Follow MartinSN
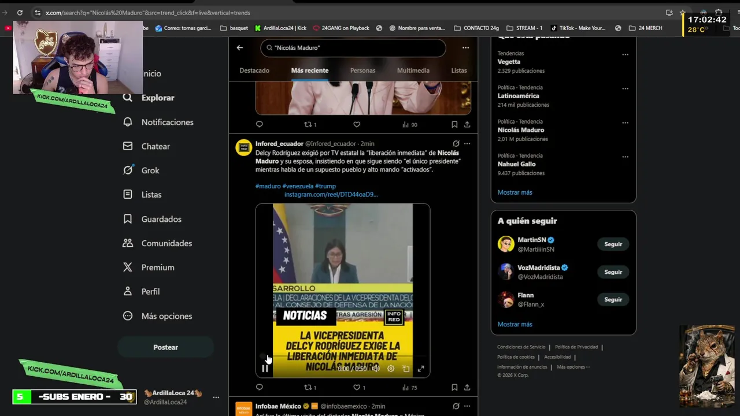 tap(613, 244)
